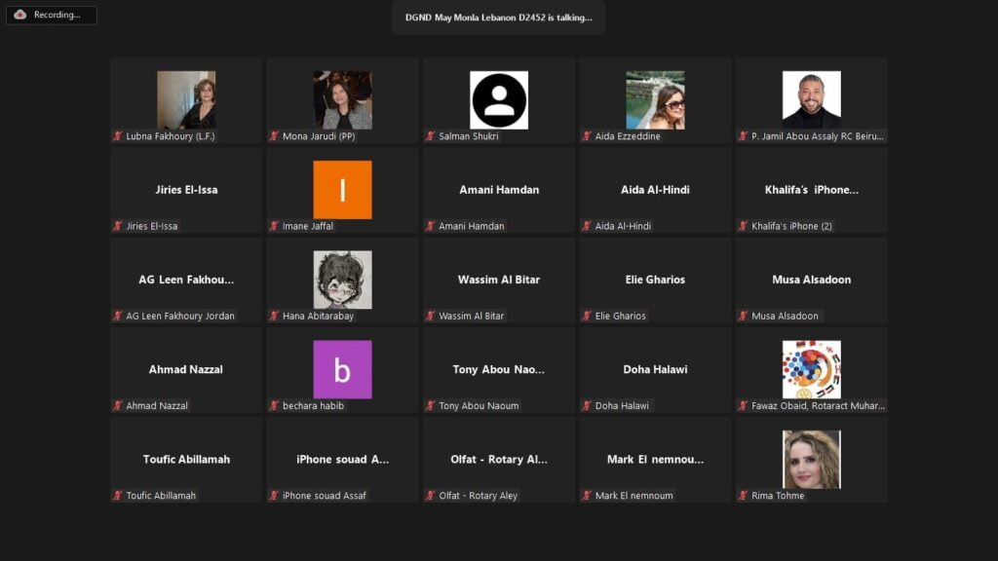This screenshot has width=998, height=561.
Task: Click muted mic icon beside Toufic Abillamah label
Action: coord(118,496)
